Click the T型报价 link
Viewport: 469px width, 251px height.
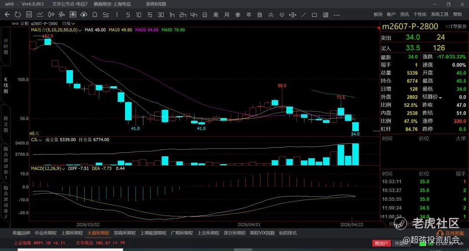tap(456, 26)
